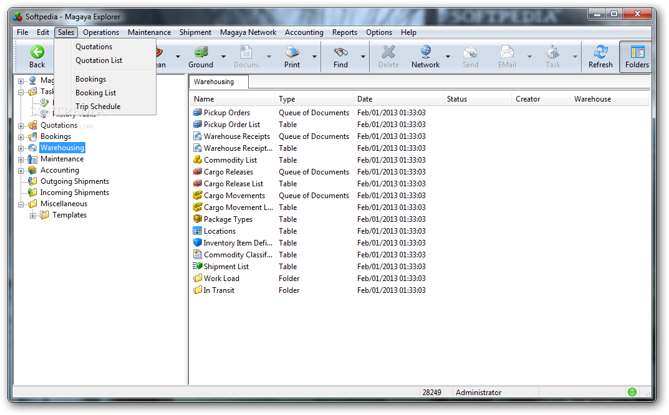Image resolution: width=669 pixels, height=415 pixels.
Task: Sort by the Type column header
Action: pyautogui.click(x=314, y=99)
